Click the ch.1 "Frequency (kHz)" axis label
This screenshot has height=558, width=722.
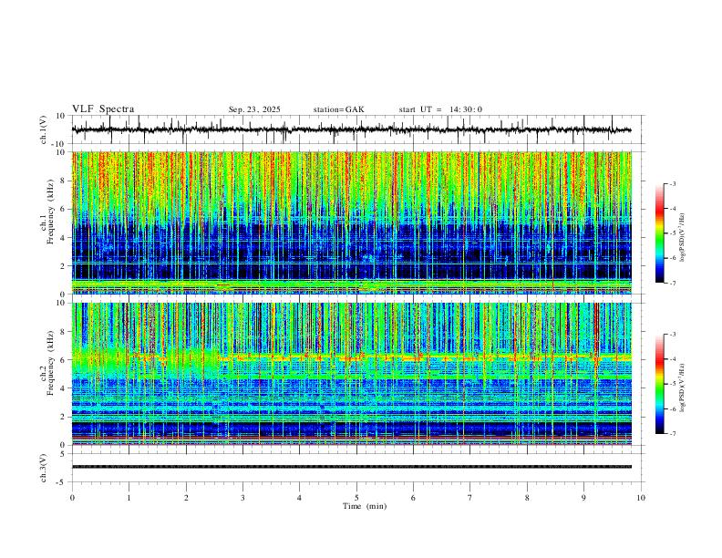[50, 212]
